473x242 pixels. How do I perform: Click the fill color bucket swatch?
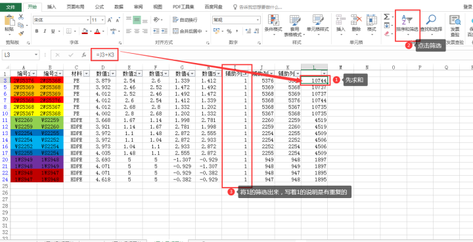pyautogui.click(x=85, y=31)
